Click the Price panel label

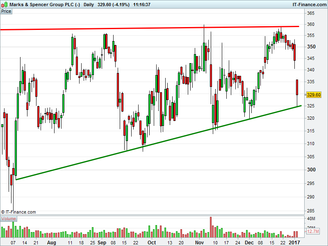click(x=6, y=11)
